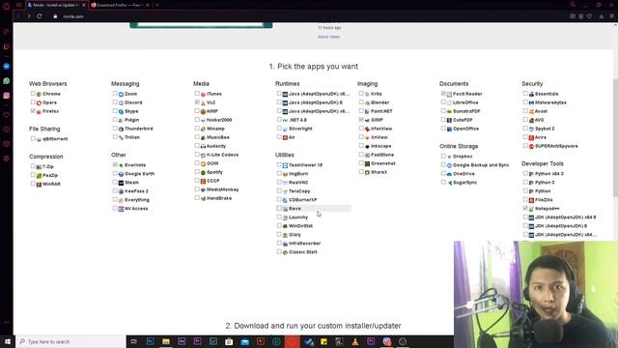Select the 'Silverlight' label under Runtimes
The height and width of the screenshot is (348, 618).
(300, 129)
